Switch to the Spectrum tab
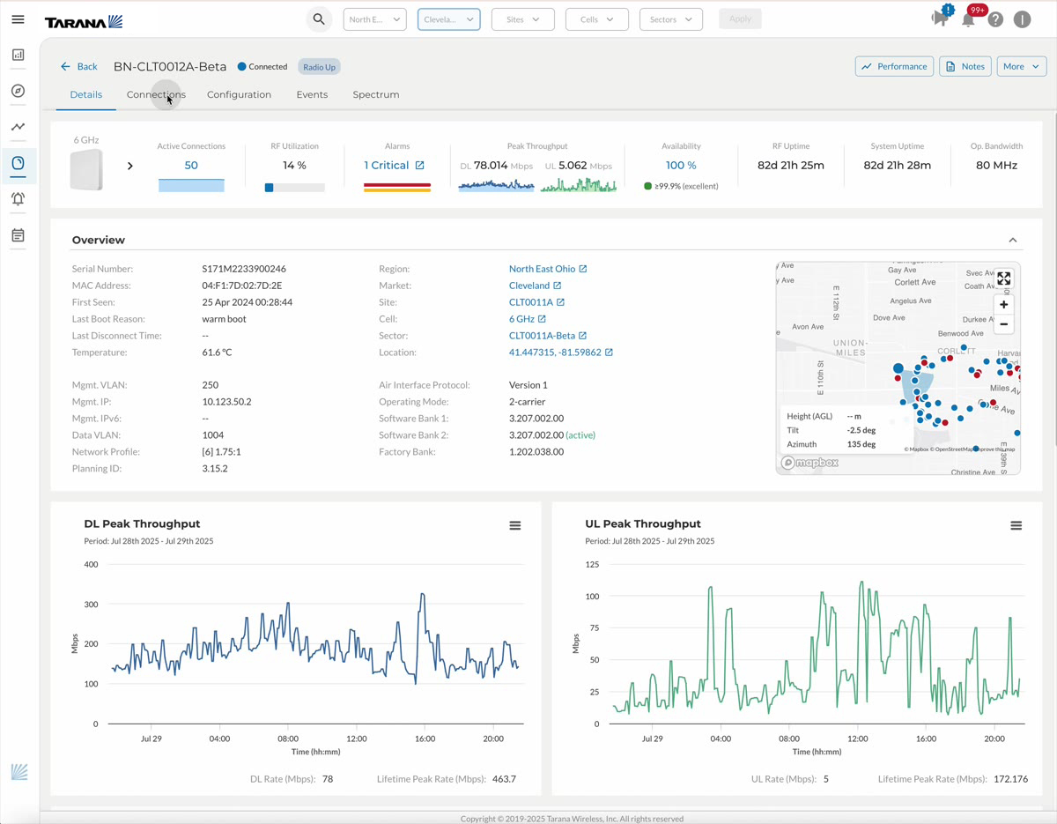 tap(376, 94)
